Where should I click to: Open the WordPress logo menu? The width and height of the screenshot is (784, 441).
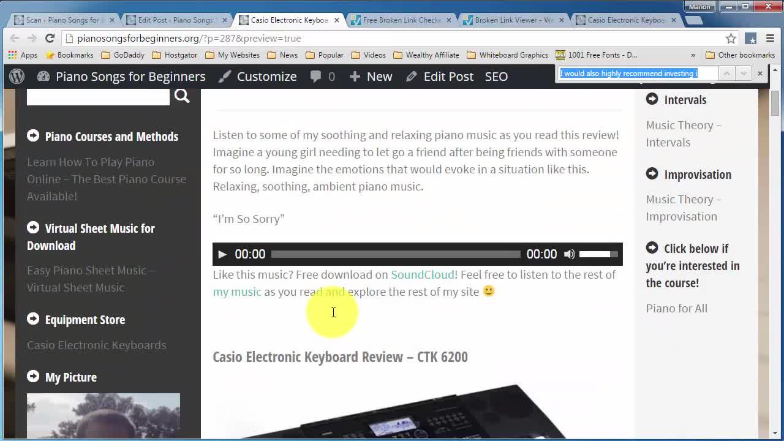click(17, 77)
